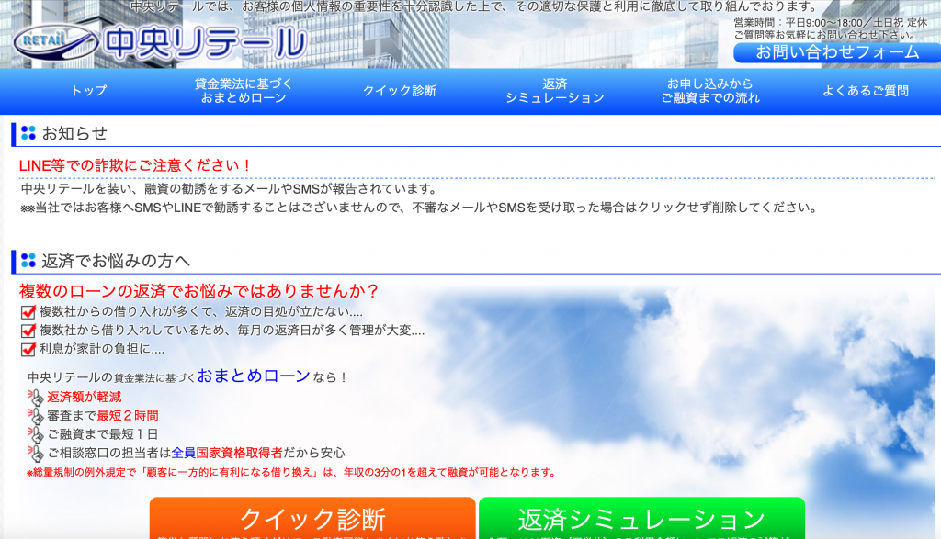Click the blue おまとめローン link text
This screenshot has width=941, height=539.
click(254, 376)
